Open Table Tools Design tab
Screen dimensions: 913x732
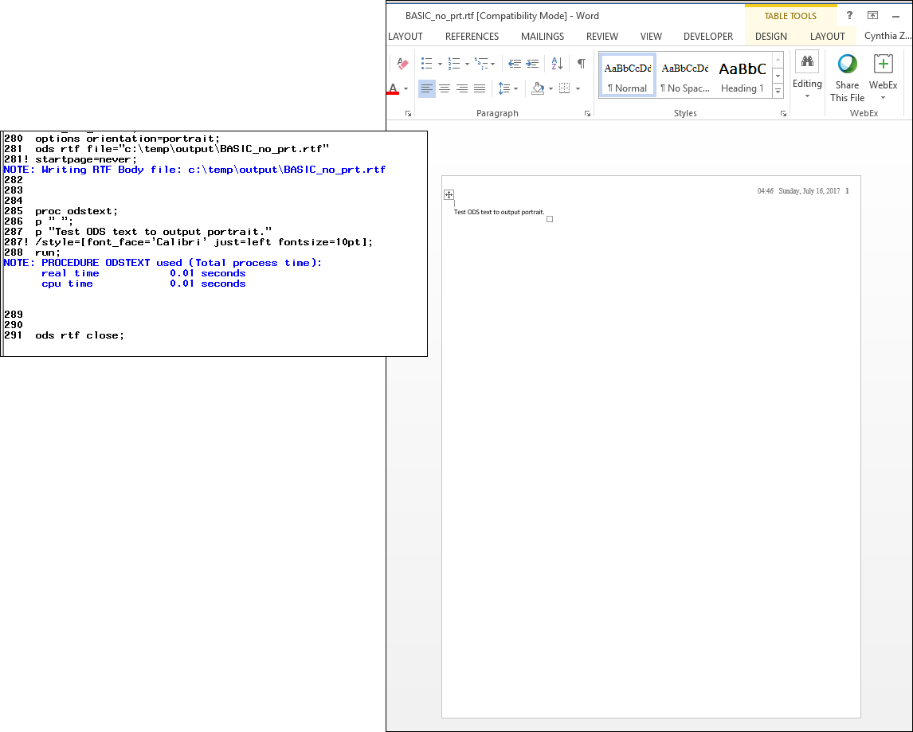point(771,36)
